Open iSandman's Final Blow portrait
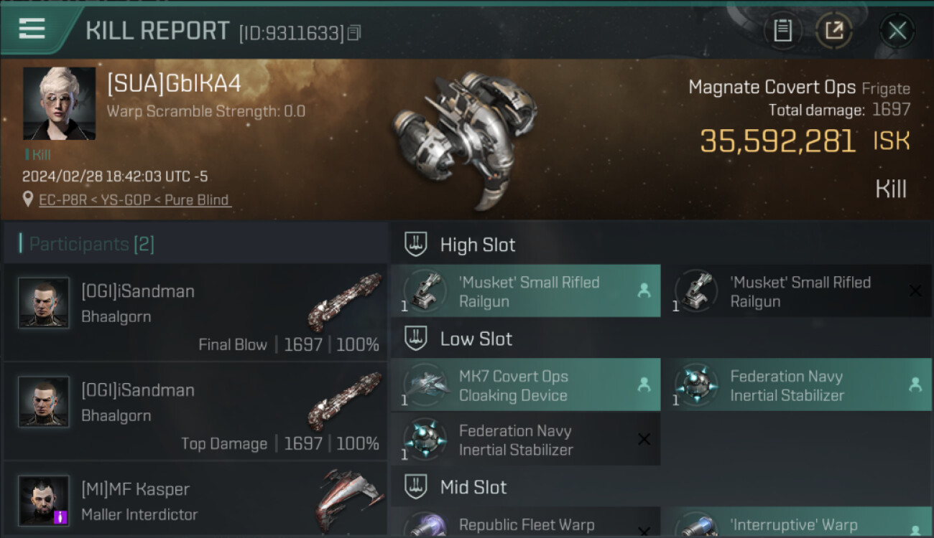Image resolution: width=934 pixels, height=538 pixels. (x=44, y=303)
